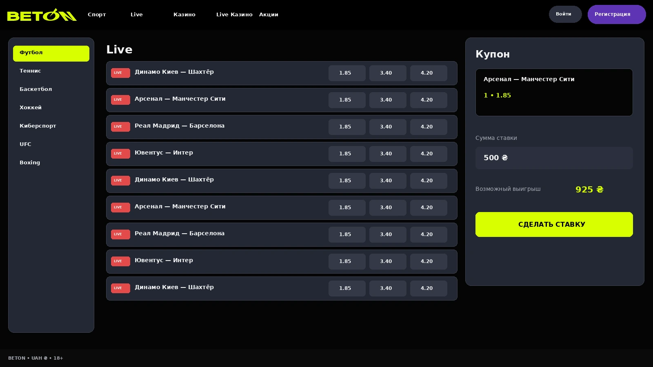This screenshot has width=653, height=367.
Task: Pick 4.20 odds in the second Реал Мадрид — Барселона row
Action: click(x=429, y=234)
